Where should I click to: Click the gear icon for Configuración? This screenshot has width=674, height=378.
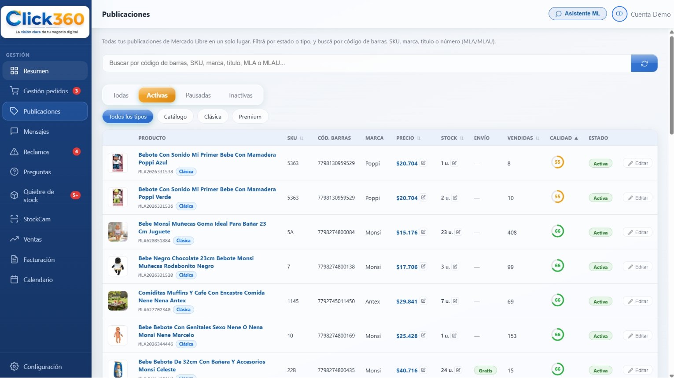tap(14, 367)
